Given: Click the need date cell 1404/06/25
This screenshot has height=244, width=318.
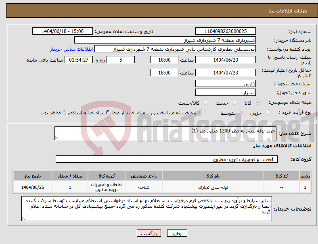Looking at the screenshot, I should pos(32,187).
